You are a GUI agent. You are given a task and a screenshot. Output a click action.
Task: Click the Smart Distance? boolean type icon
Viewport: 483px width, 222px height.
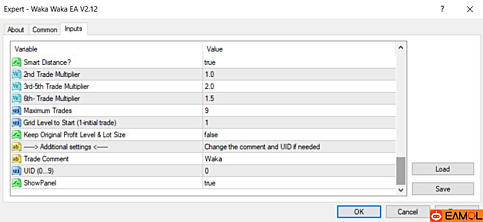(16, 63)
